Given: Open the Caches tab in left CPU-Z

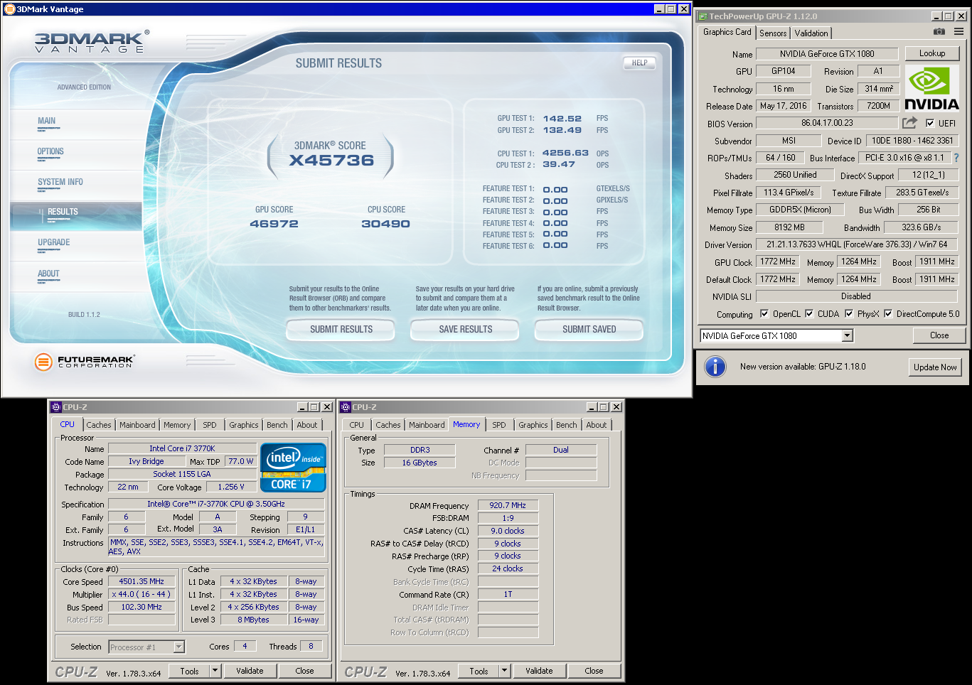Looking at the screenshot, I should click(99, 425).
